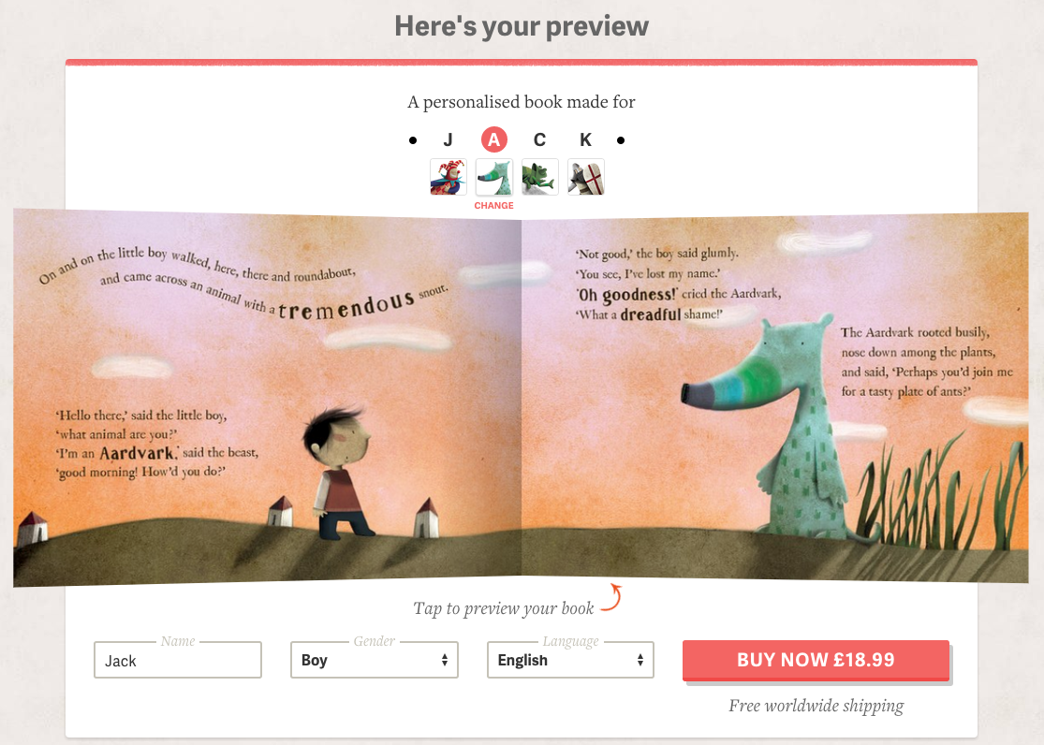Click BUY NOW £18.99 button
The width and height of the screenshot is (1044, 745).
[816, 661]
